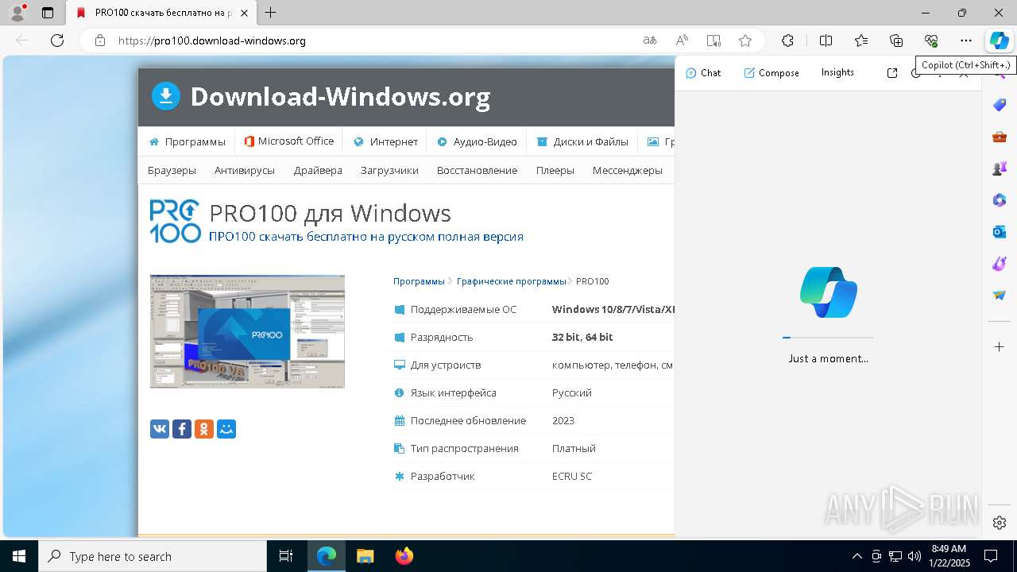Open the Designer sidebar icon
This screenshot has height=572, width=1017.
point(1000,264)
